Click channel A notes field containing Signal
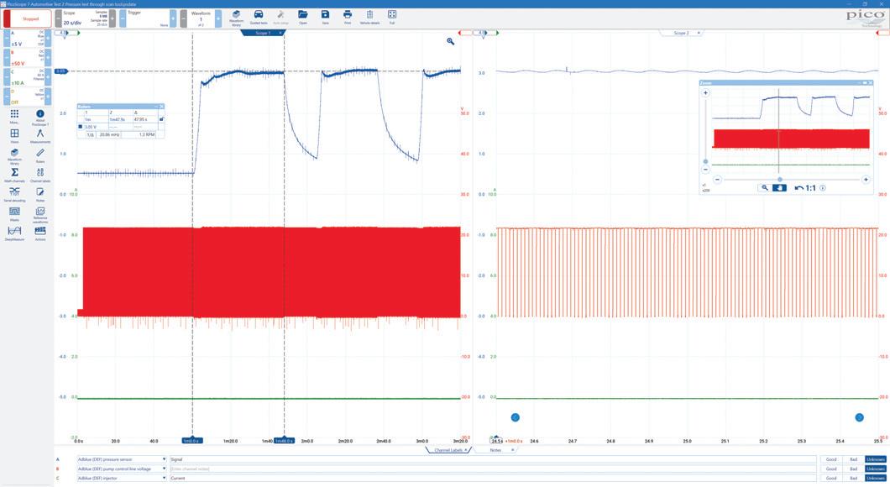 click(x=492, y=459)
